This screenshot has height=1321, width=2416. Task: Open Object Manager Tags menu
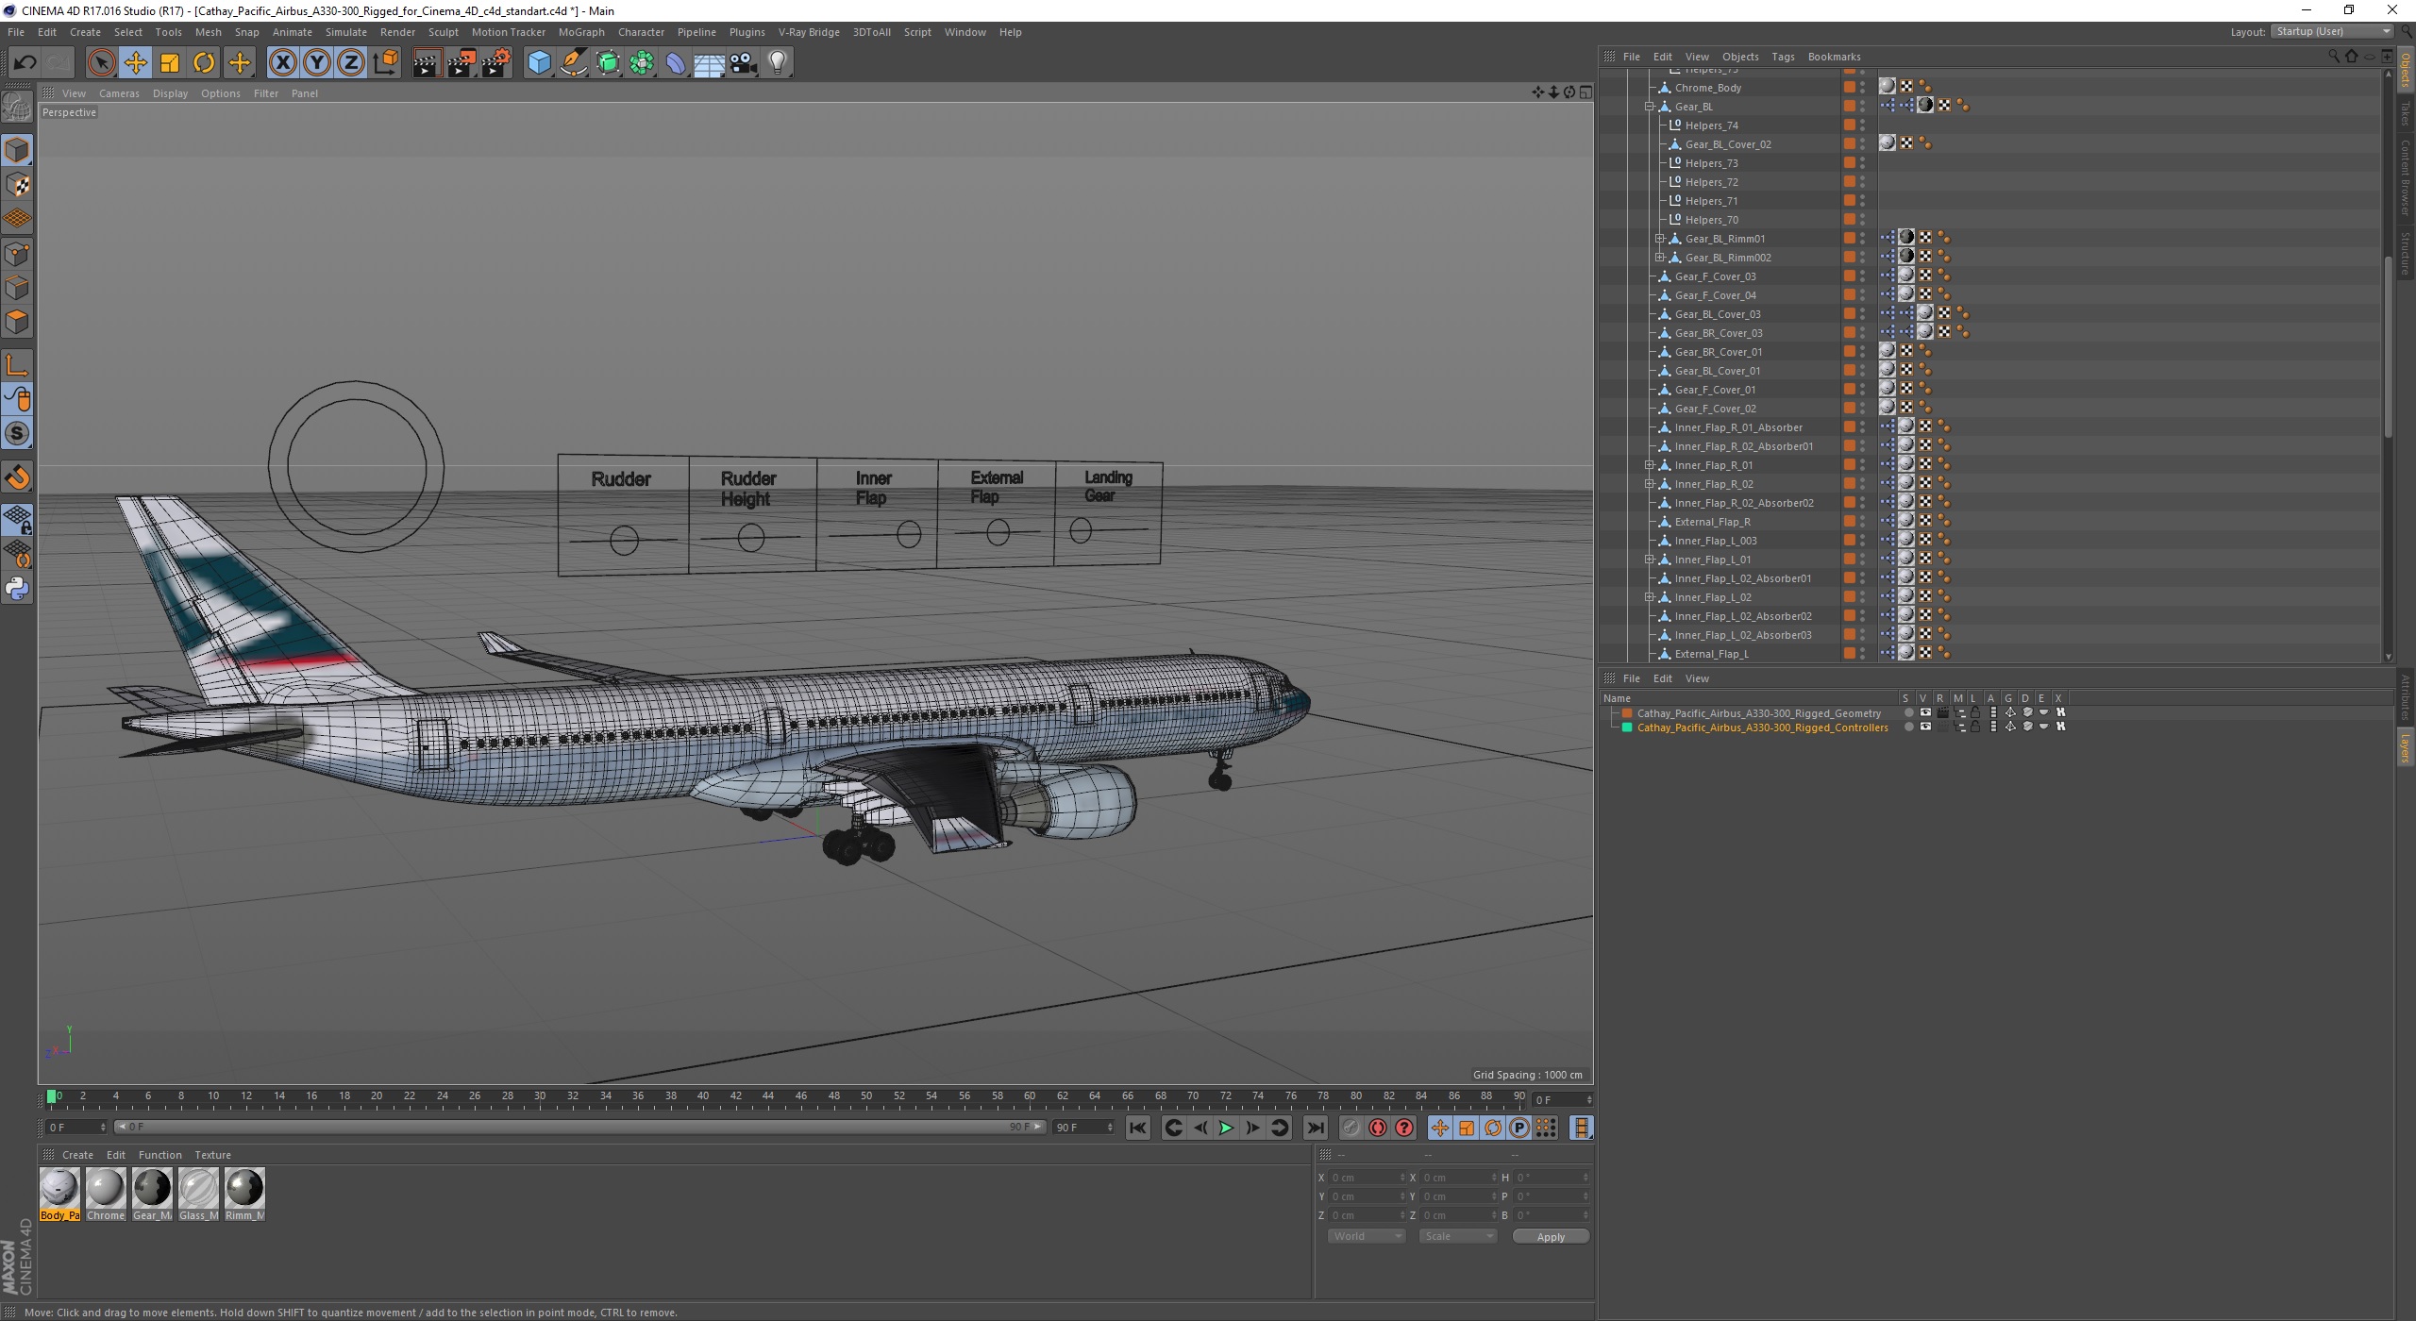1783,57
